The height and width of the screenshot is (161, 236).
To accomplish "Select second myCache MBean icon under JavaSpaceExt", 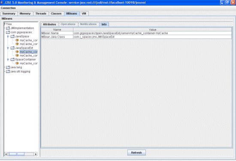I will pos(17,55).
